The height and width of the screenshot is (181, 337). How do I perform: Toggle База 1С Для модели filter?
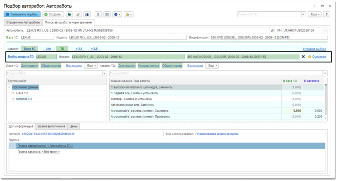click(x=29, y=66)
